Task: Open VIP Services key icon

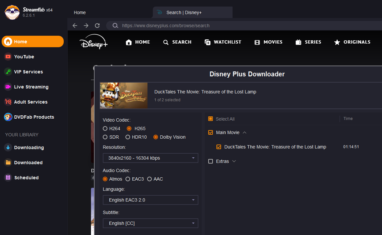Action: 8,72
